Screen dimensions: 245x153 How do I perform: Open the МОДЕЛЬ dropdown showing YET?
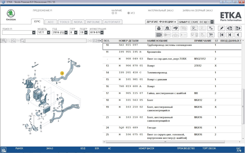[x=48, y=32]
